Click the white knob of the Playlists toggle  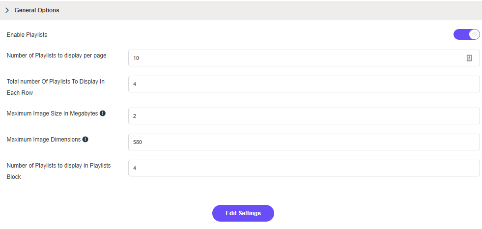click(474, 34)
